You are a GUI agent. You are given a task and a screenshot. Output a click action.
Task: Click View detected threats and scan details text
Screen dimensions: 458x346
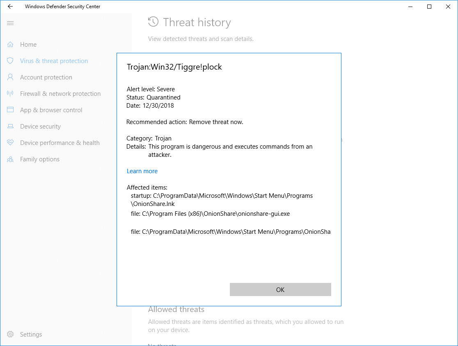coord(201,39)
